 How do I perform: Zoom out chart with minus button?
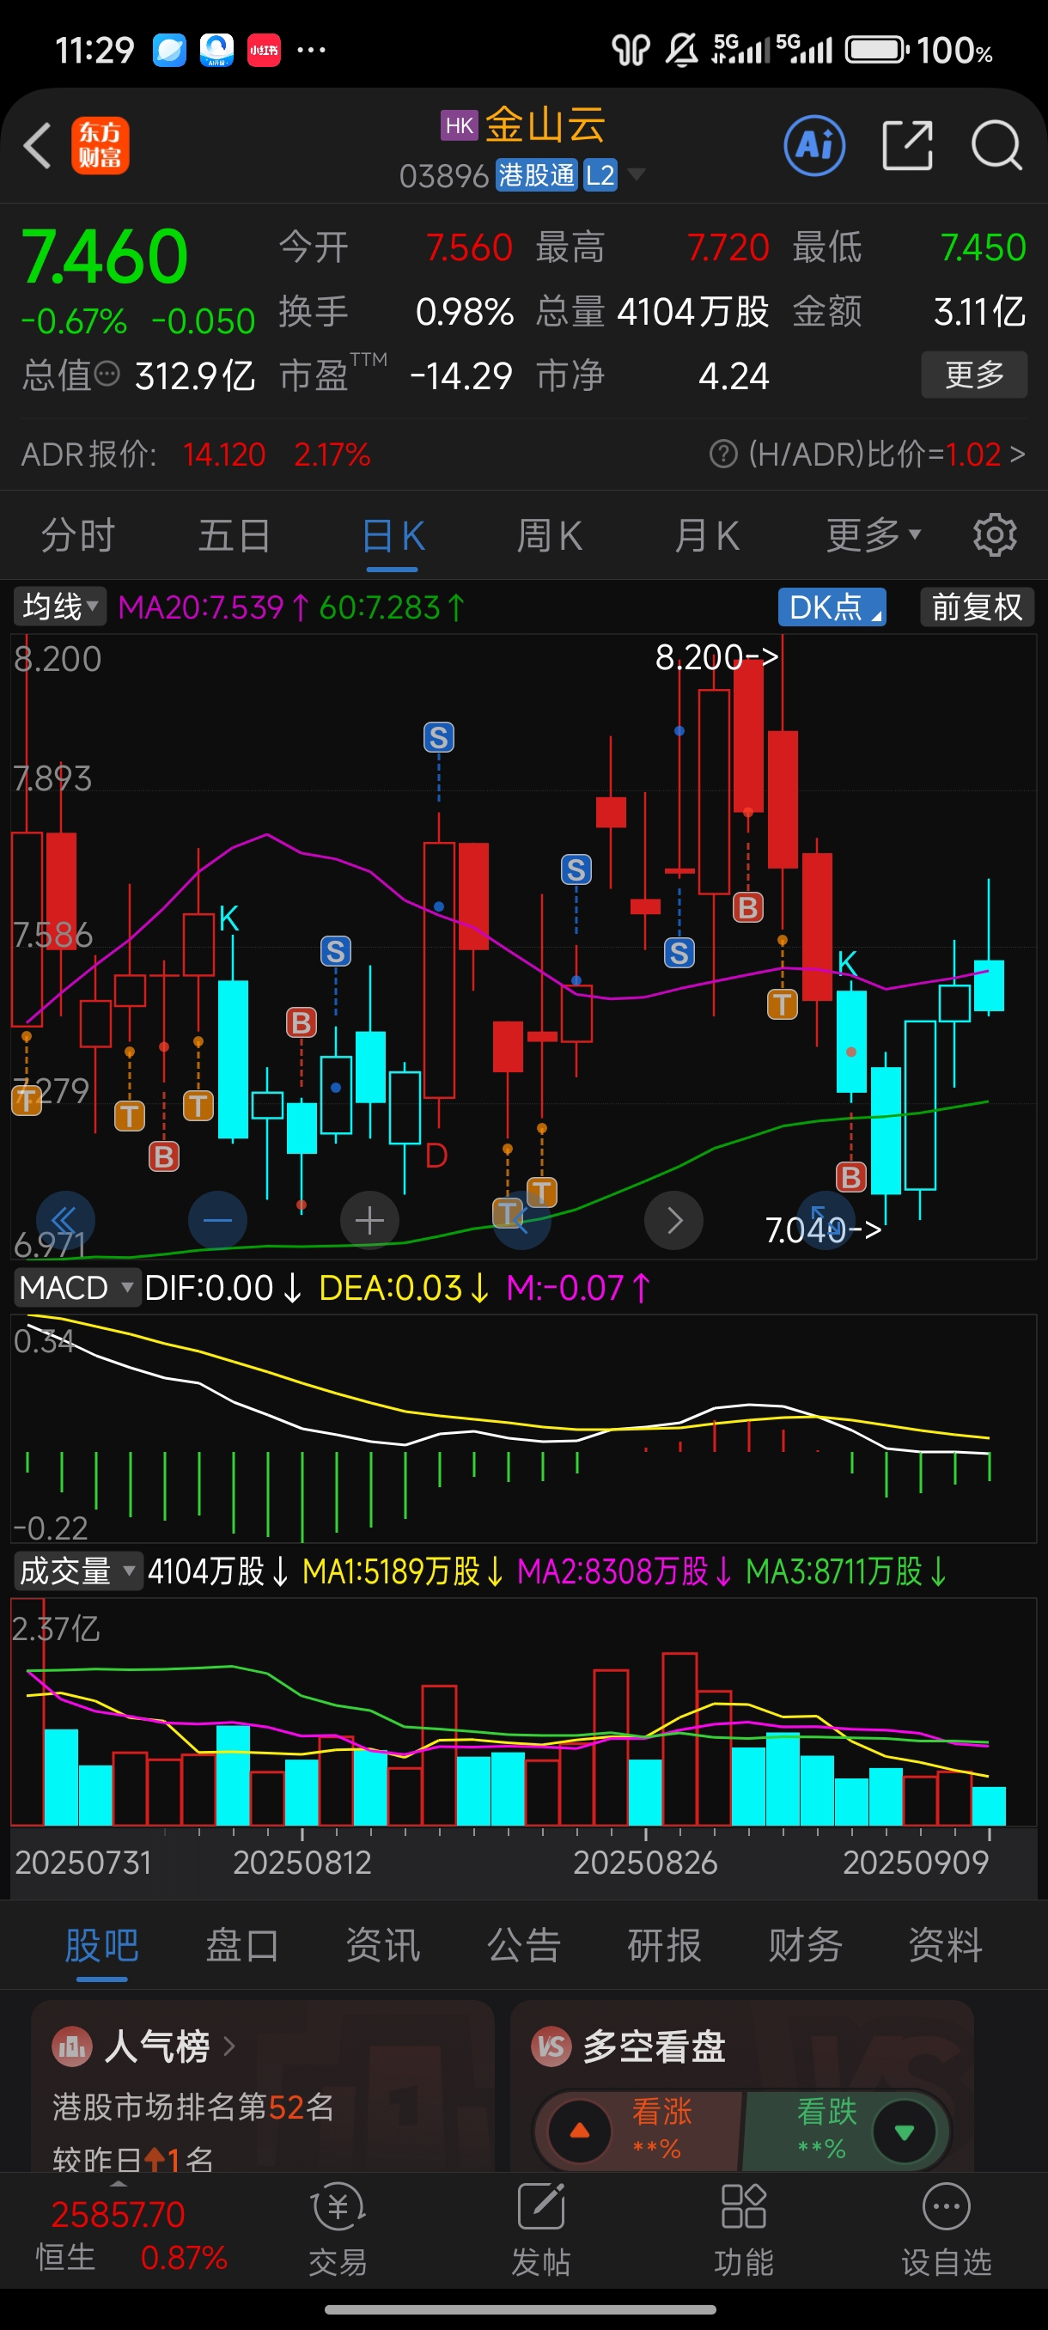tap(217, 1221)
